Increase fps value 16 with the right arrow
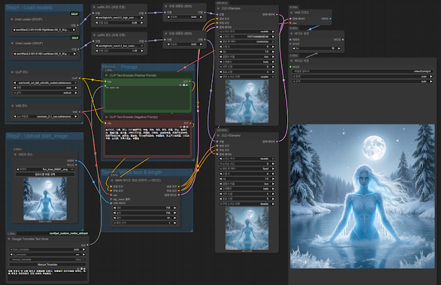Viewport: 441px width, 285px height. [339, 49]
